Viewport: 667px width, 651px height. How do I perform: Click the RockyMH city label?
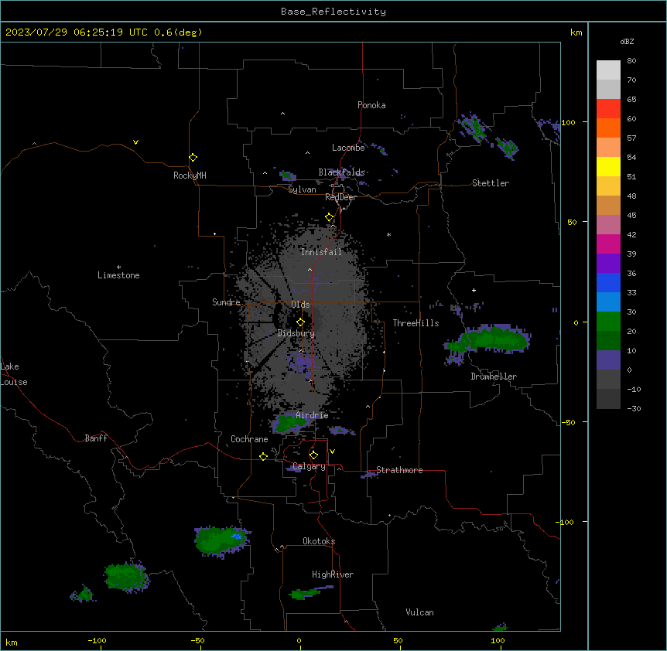coord(190,176)
